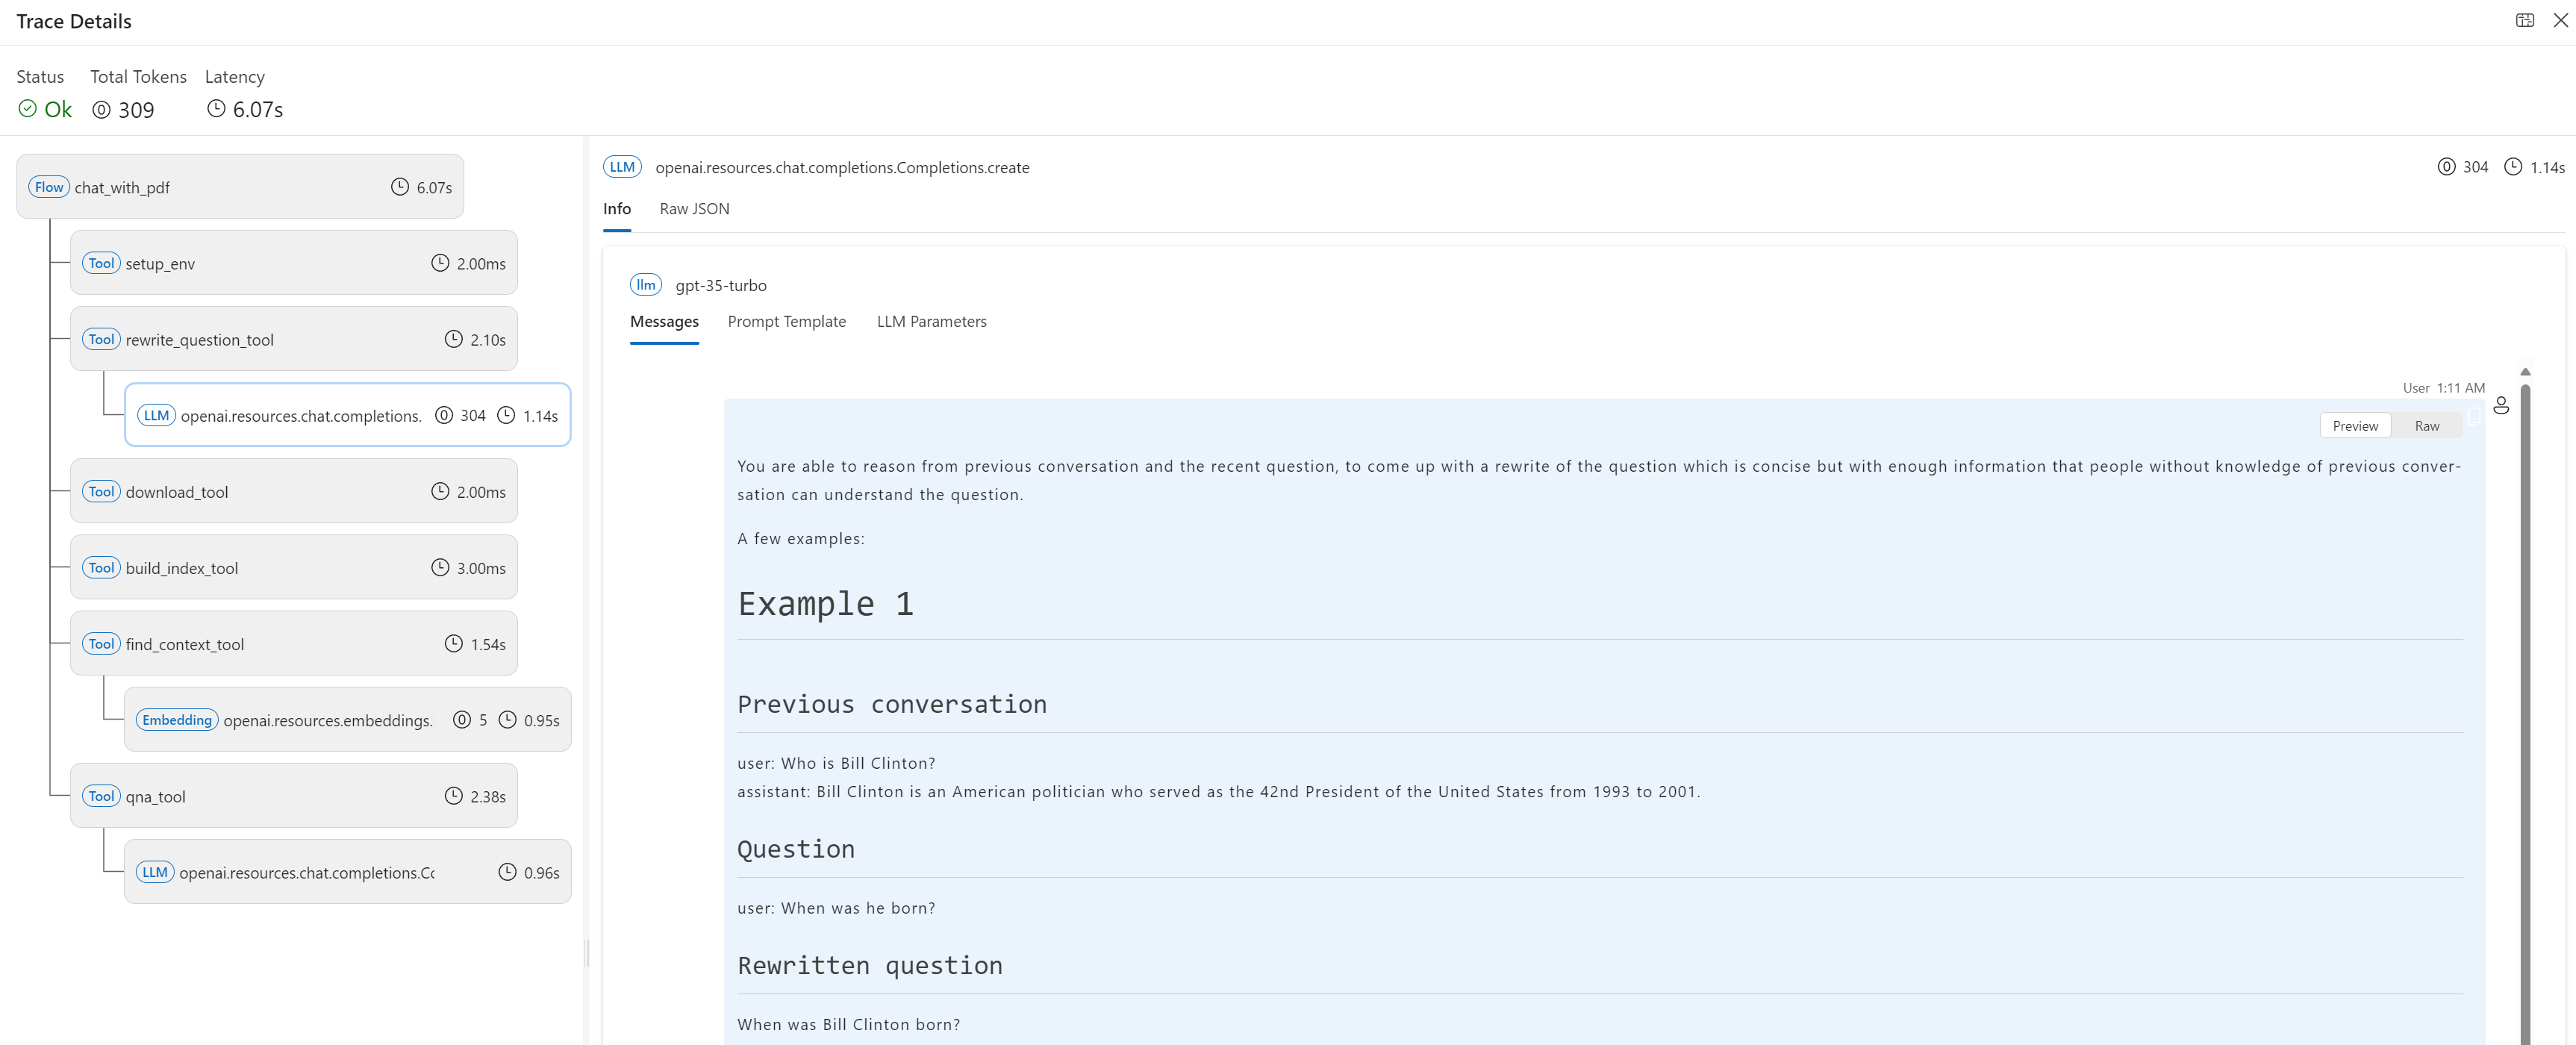Viewport: 2576px width, 1045px height.
Task: Open the Raw JSON tab
Action: [x=694, y=209]
